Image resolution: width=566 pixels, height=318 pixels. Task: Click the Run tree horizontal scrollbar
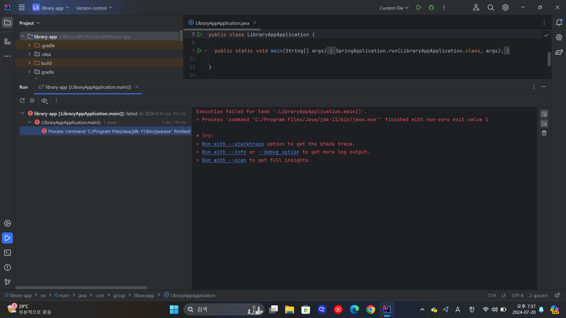(x=81, y=288)
